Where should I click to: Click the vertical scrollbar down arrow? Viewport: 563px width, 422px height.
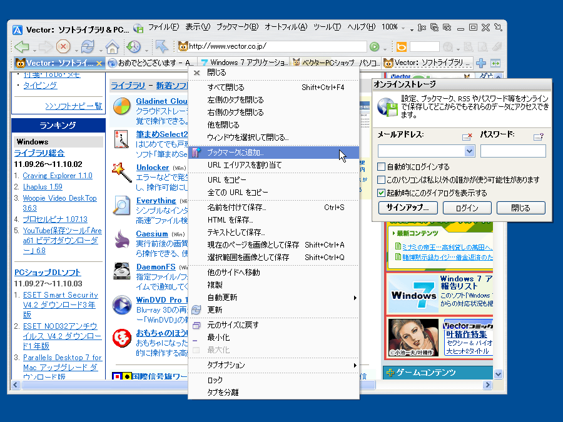(x=498, y=374)
